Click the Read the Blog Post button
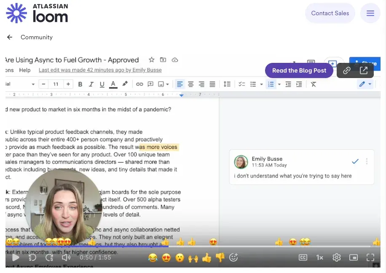This screenshot has width=386, height=273. tap(299, 70)
